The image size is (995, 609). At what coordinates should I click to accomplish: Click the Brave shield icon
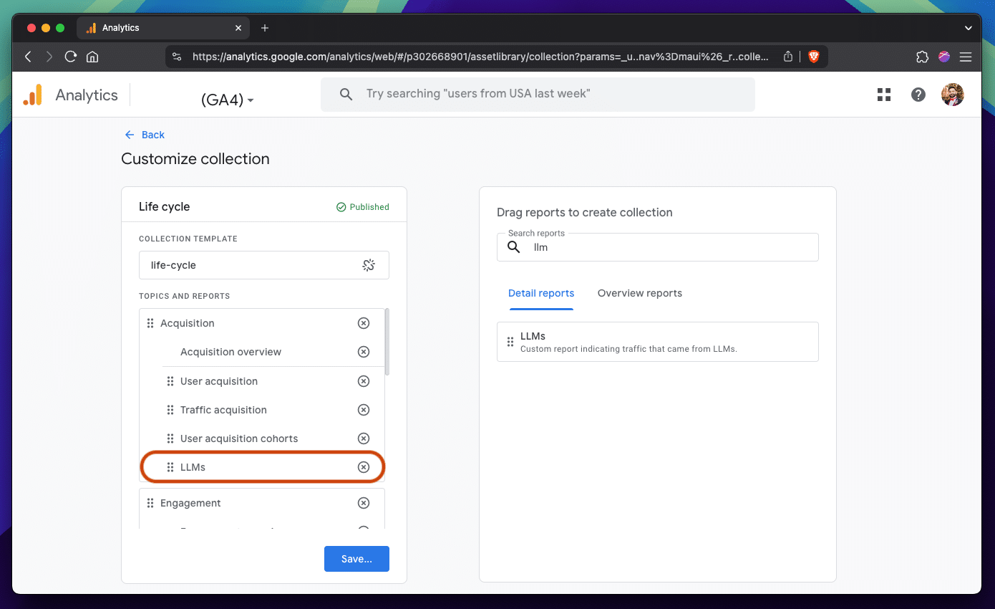pyautogui.click(x=813, y=57)
